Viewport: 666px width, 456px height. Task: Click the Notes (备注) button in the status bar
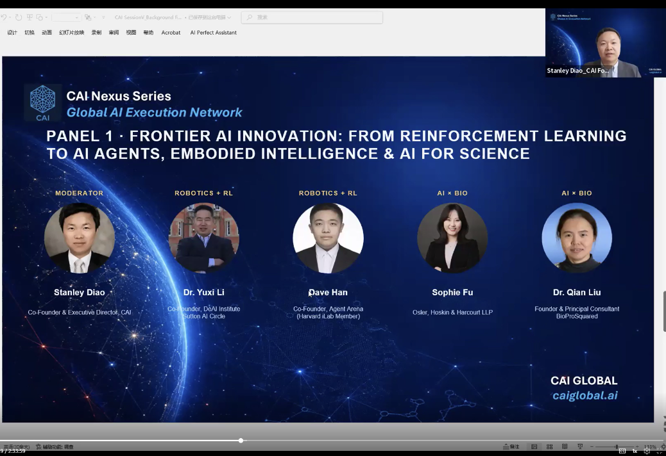coord(511,446)
